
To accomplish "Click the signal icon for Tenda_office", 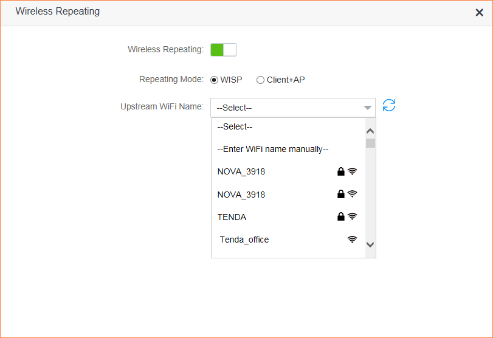I will (352, 240).
